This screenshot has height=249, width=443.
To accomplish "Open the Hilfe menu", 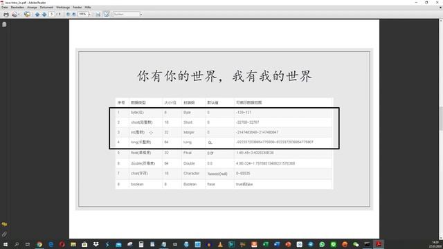I will point(88,8).
